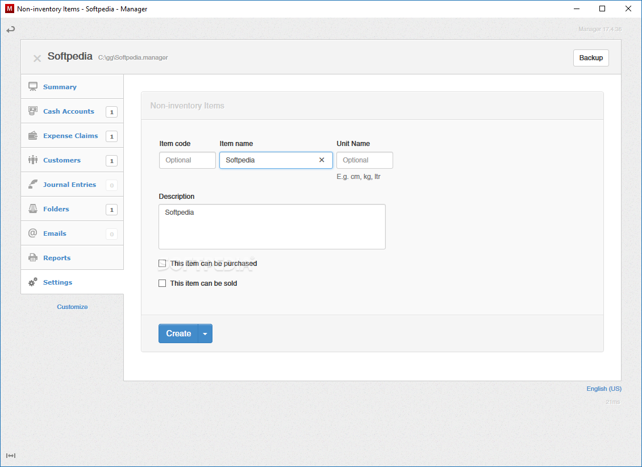This screenshot has height=467, width=642.
Task: Enable This item can be purchased
Action: pyautogui.click(x=162, y=263)
